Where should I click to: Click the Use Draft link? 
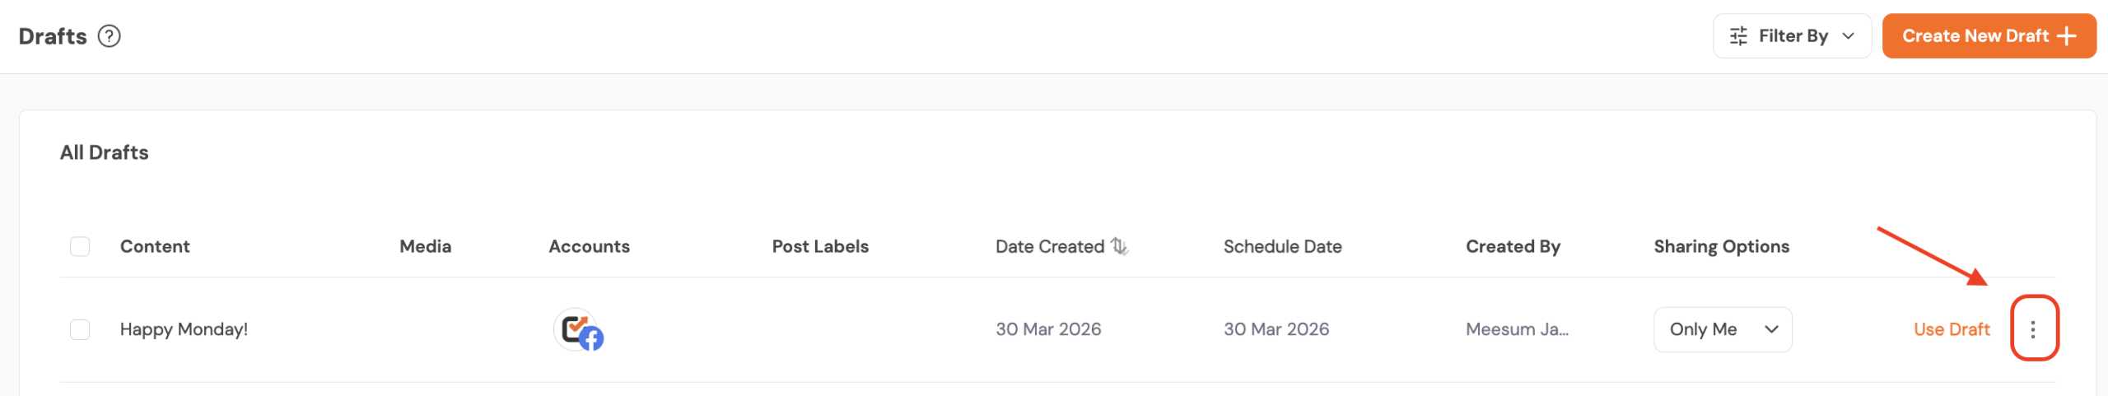coord(1951,329)
